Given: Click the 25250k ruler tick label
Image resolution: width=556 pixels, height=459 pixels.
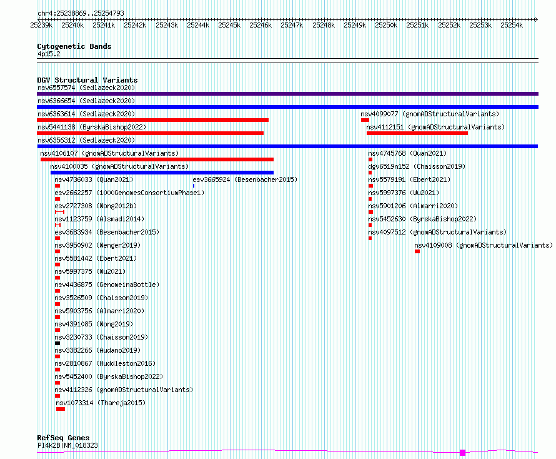Looking at the screenshot, I should 386,25.
